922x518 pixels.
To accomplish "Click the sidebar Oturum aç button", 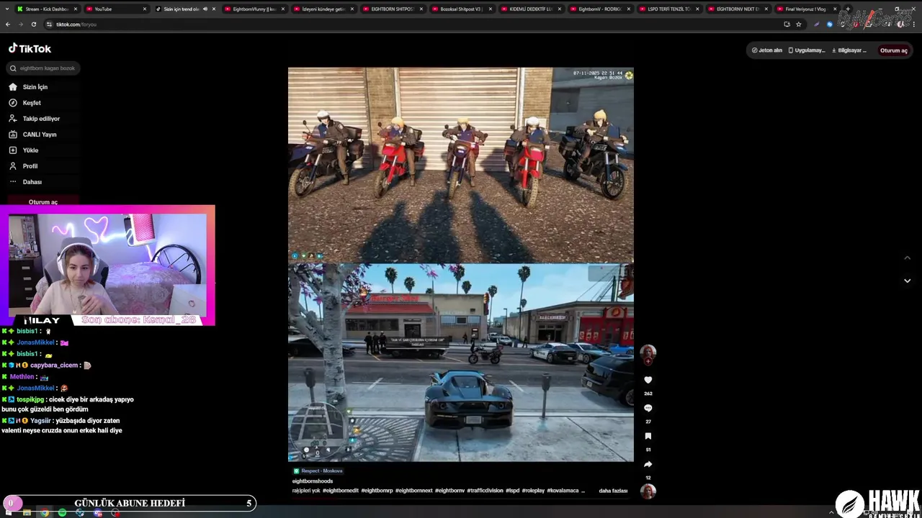I will click(43, 202).
